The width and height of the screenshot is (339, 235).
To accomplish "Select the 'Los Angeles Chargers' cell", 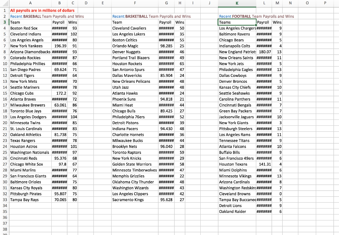I will coord(237,28).
